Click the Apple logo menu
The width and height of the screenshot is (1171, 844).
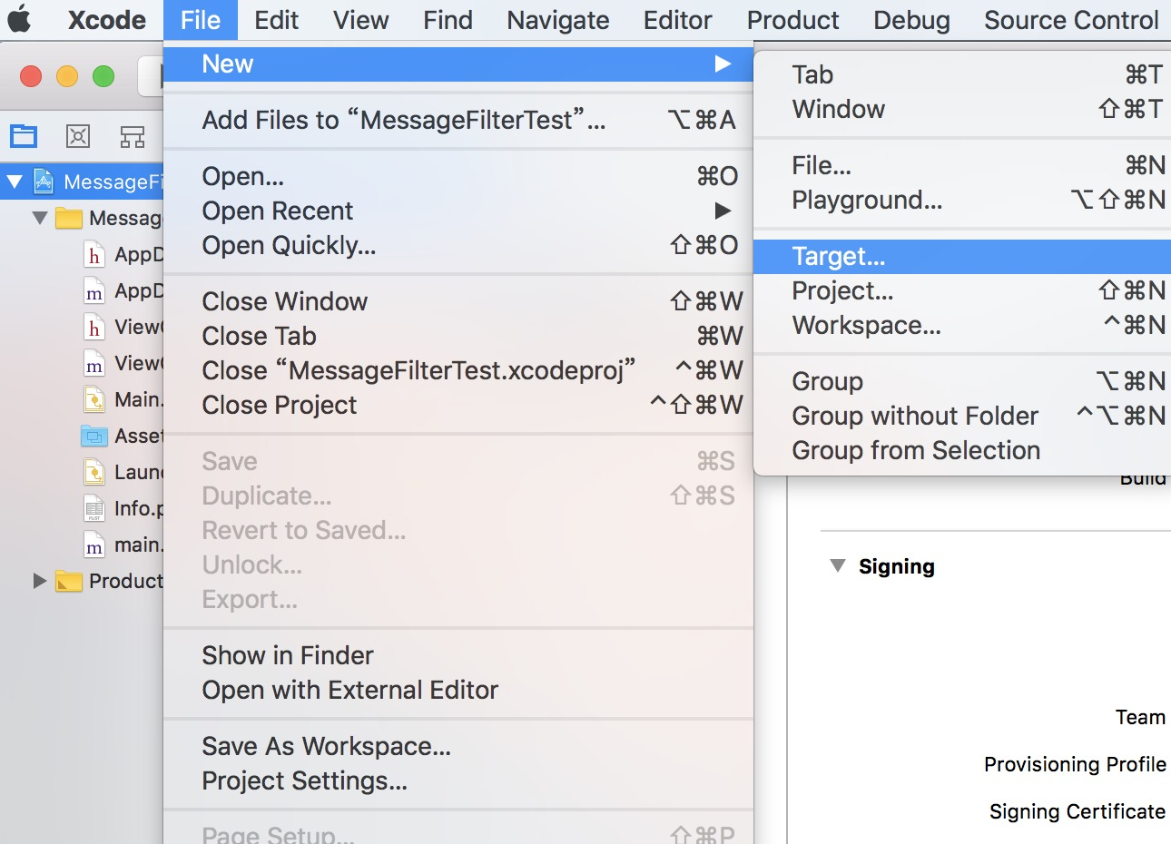pyautogui.click(x=20, y=20)
